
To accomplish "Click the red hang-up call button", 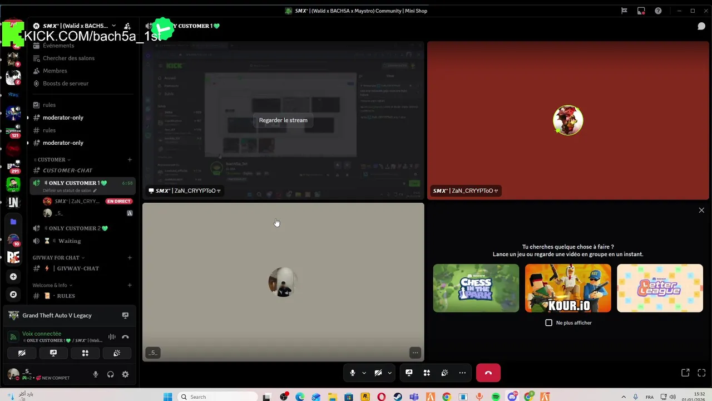I will click(488, 373).
